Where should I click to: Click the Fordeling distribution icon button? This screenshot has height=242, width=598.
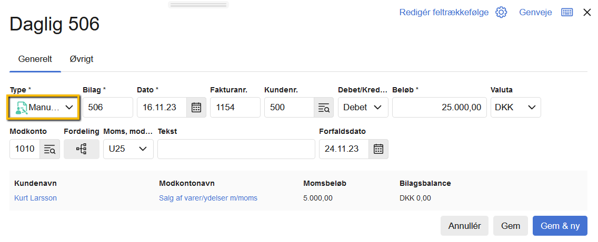click(x=81, y=149)
